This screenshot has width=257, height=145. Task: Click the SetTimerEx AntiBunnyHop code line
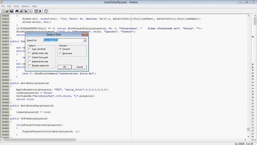(x=55, y=96)
